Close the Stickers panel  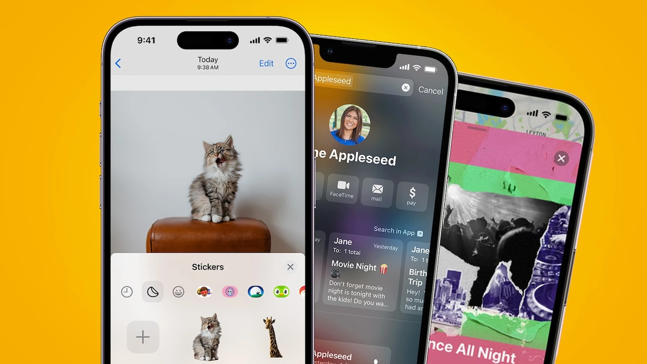point(290,267)
